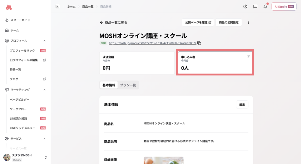Click the スタジオMOSH avatar image

[x=7, y=157]
